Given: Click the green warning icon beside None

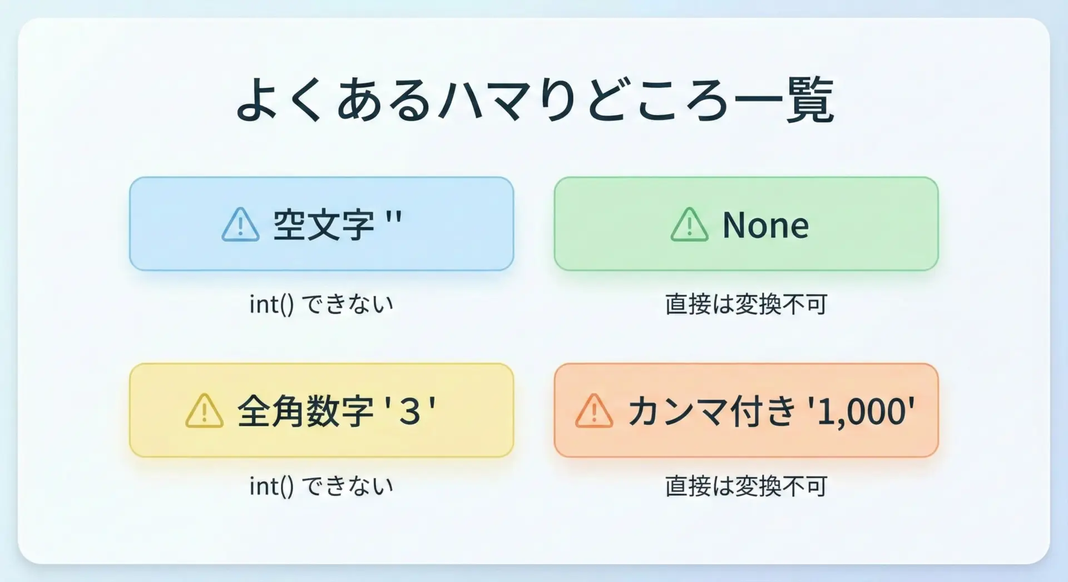Looking at the screenshot, I should [x=689, y=225].
